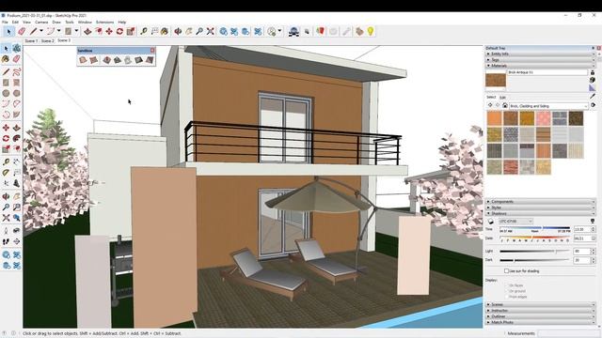Select the Sandbox From Scratch tool
Viewport: 602px width, 338px height.
94,60
